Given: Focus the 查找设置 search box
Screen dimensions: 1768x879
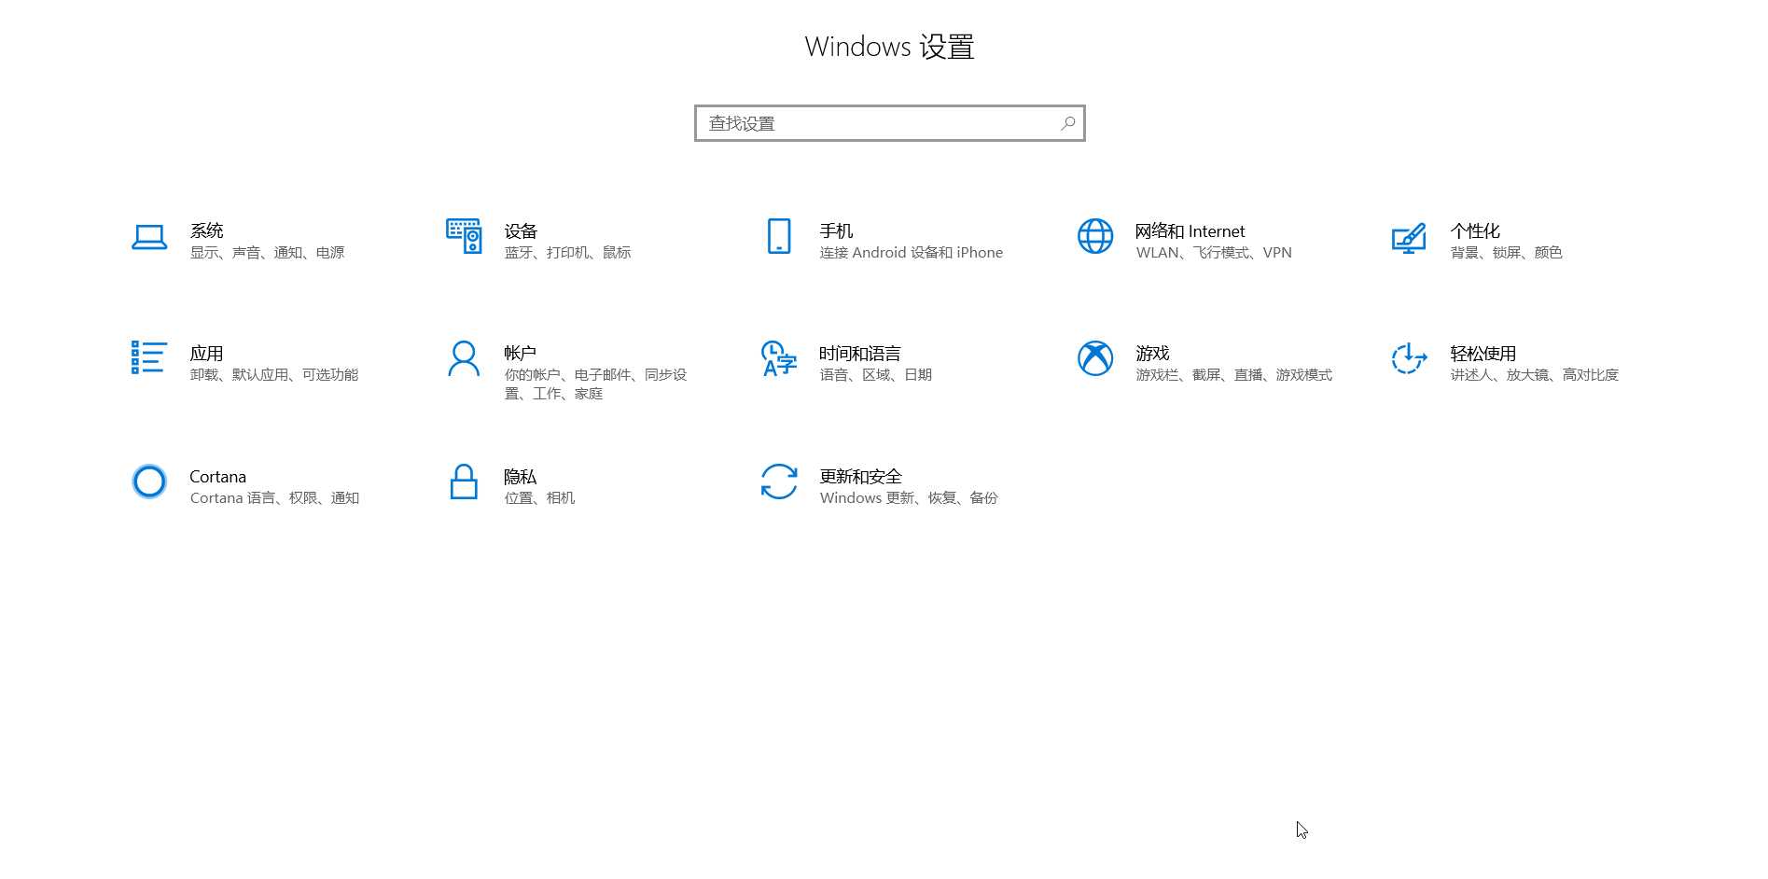Looking at the screenshot, I should tap(890, 123).
